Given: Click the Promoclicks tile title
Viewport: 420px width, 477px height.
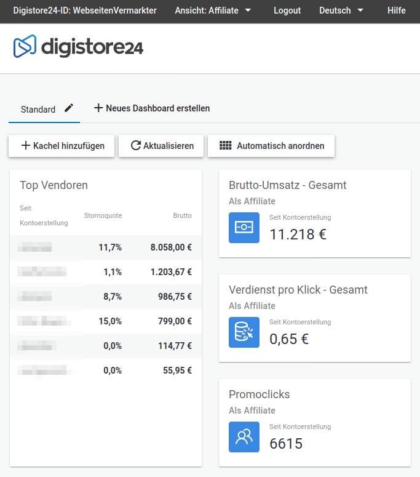Looking at the screenshot, I should [x=260, y=395].
